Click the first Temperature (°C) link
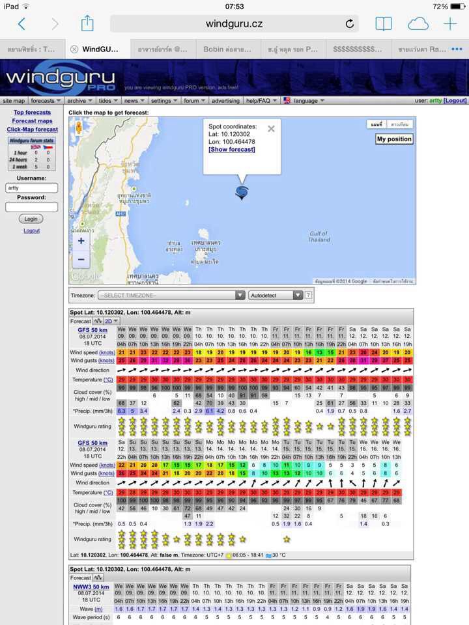The width and height of the screenshot is (469, 625). click(108, 380)
